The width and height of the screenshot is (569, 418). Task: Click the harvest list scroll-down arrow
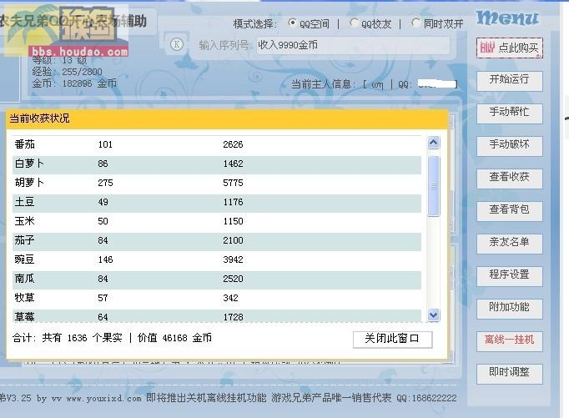(x=433, y=315)
